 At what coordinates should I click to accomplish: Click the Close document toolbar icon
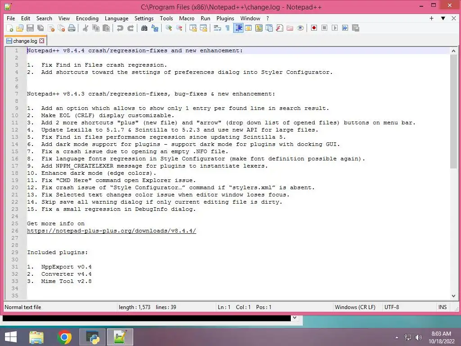[51, 28]
